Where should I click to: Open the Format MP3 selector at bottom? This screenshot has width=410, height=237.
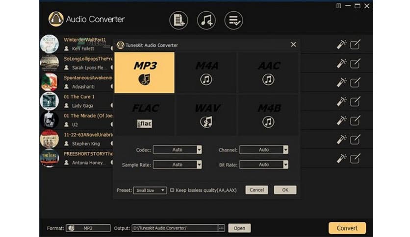[x=88, y=228]
